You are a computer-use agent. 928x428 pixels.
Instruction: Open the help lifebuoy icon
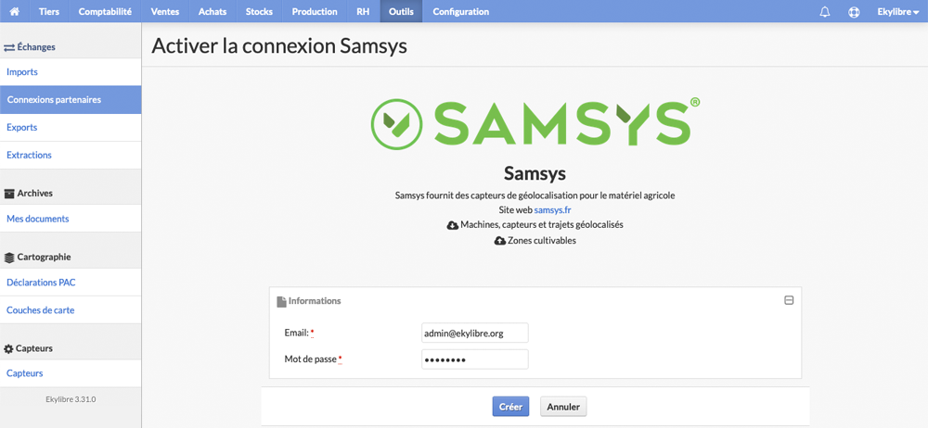[854, 12]
